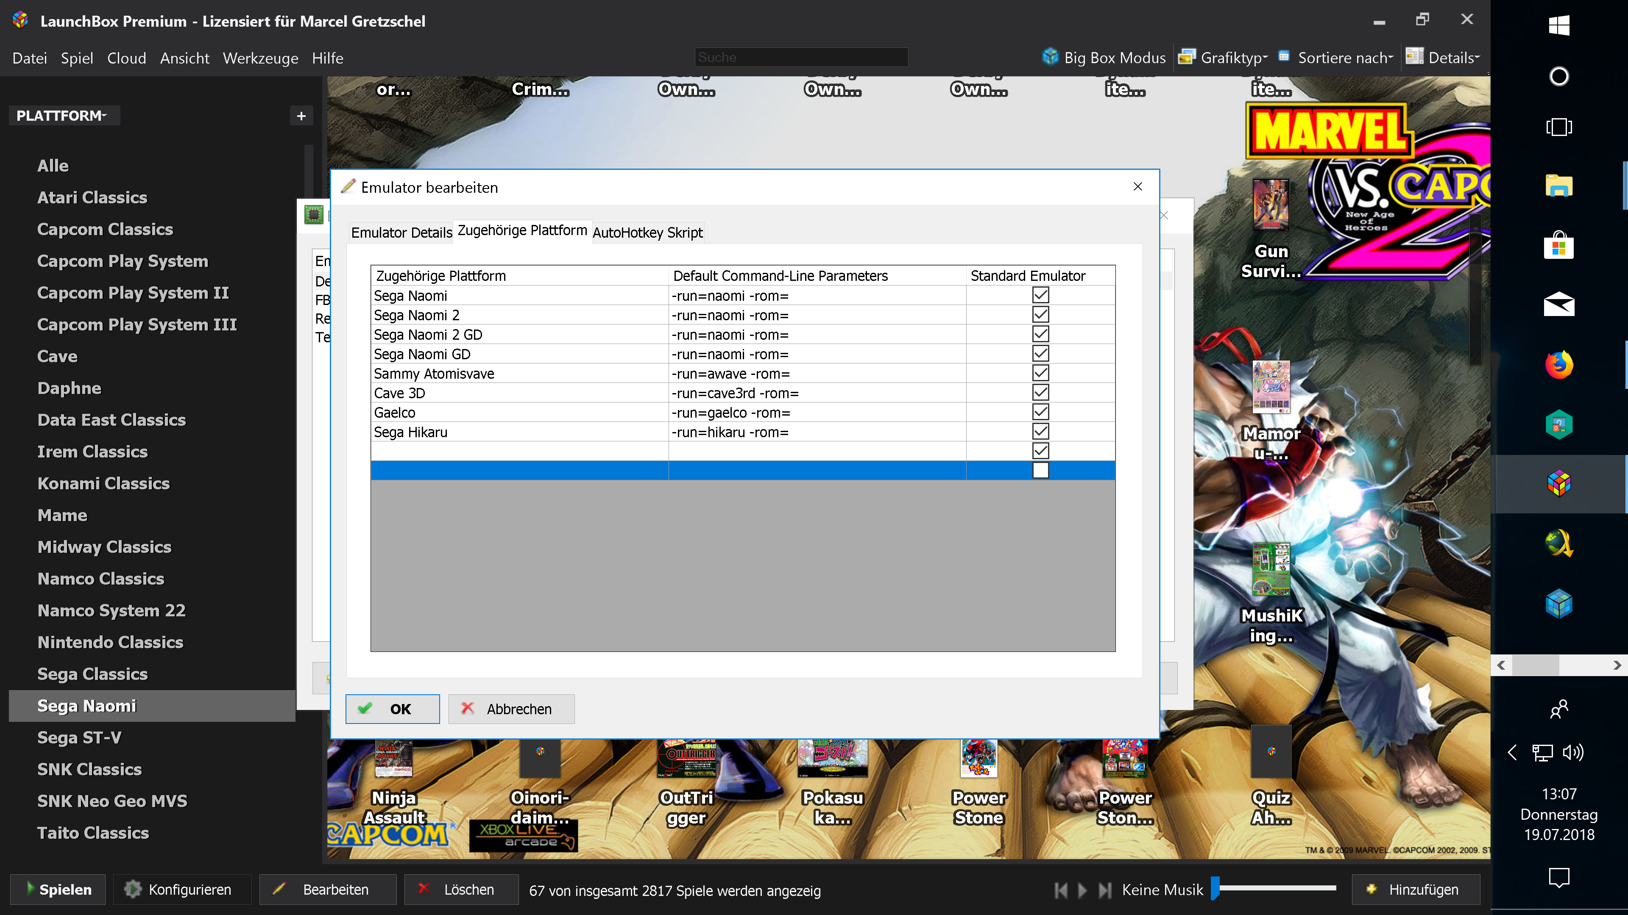The image size is (1628, 915).
Task: Open Mail app from taskbar
Action: tap(1558, 304)
